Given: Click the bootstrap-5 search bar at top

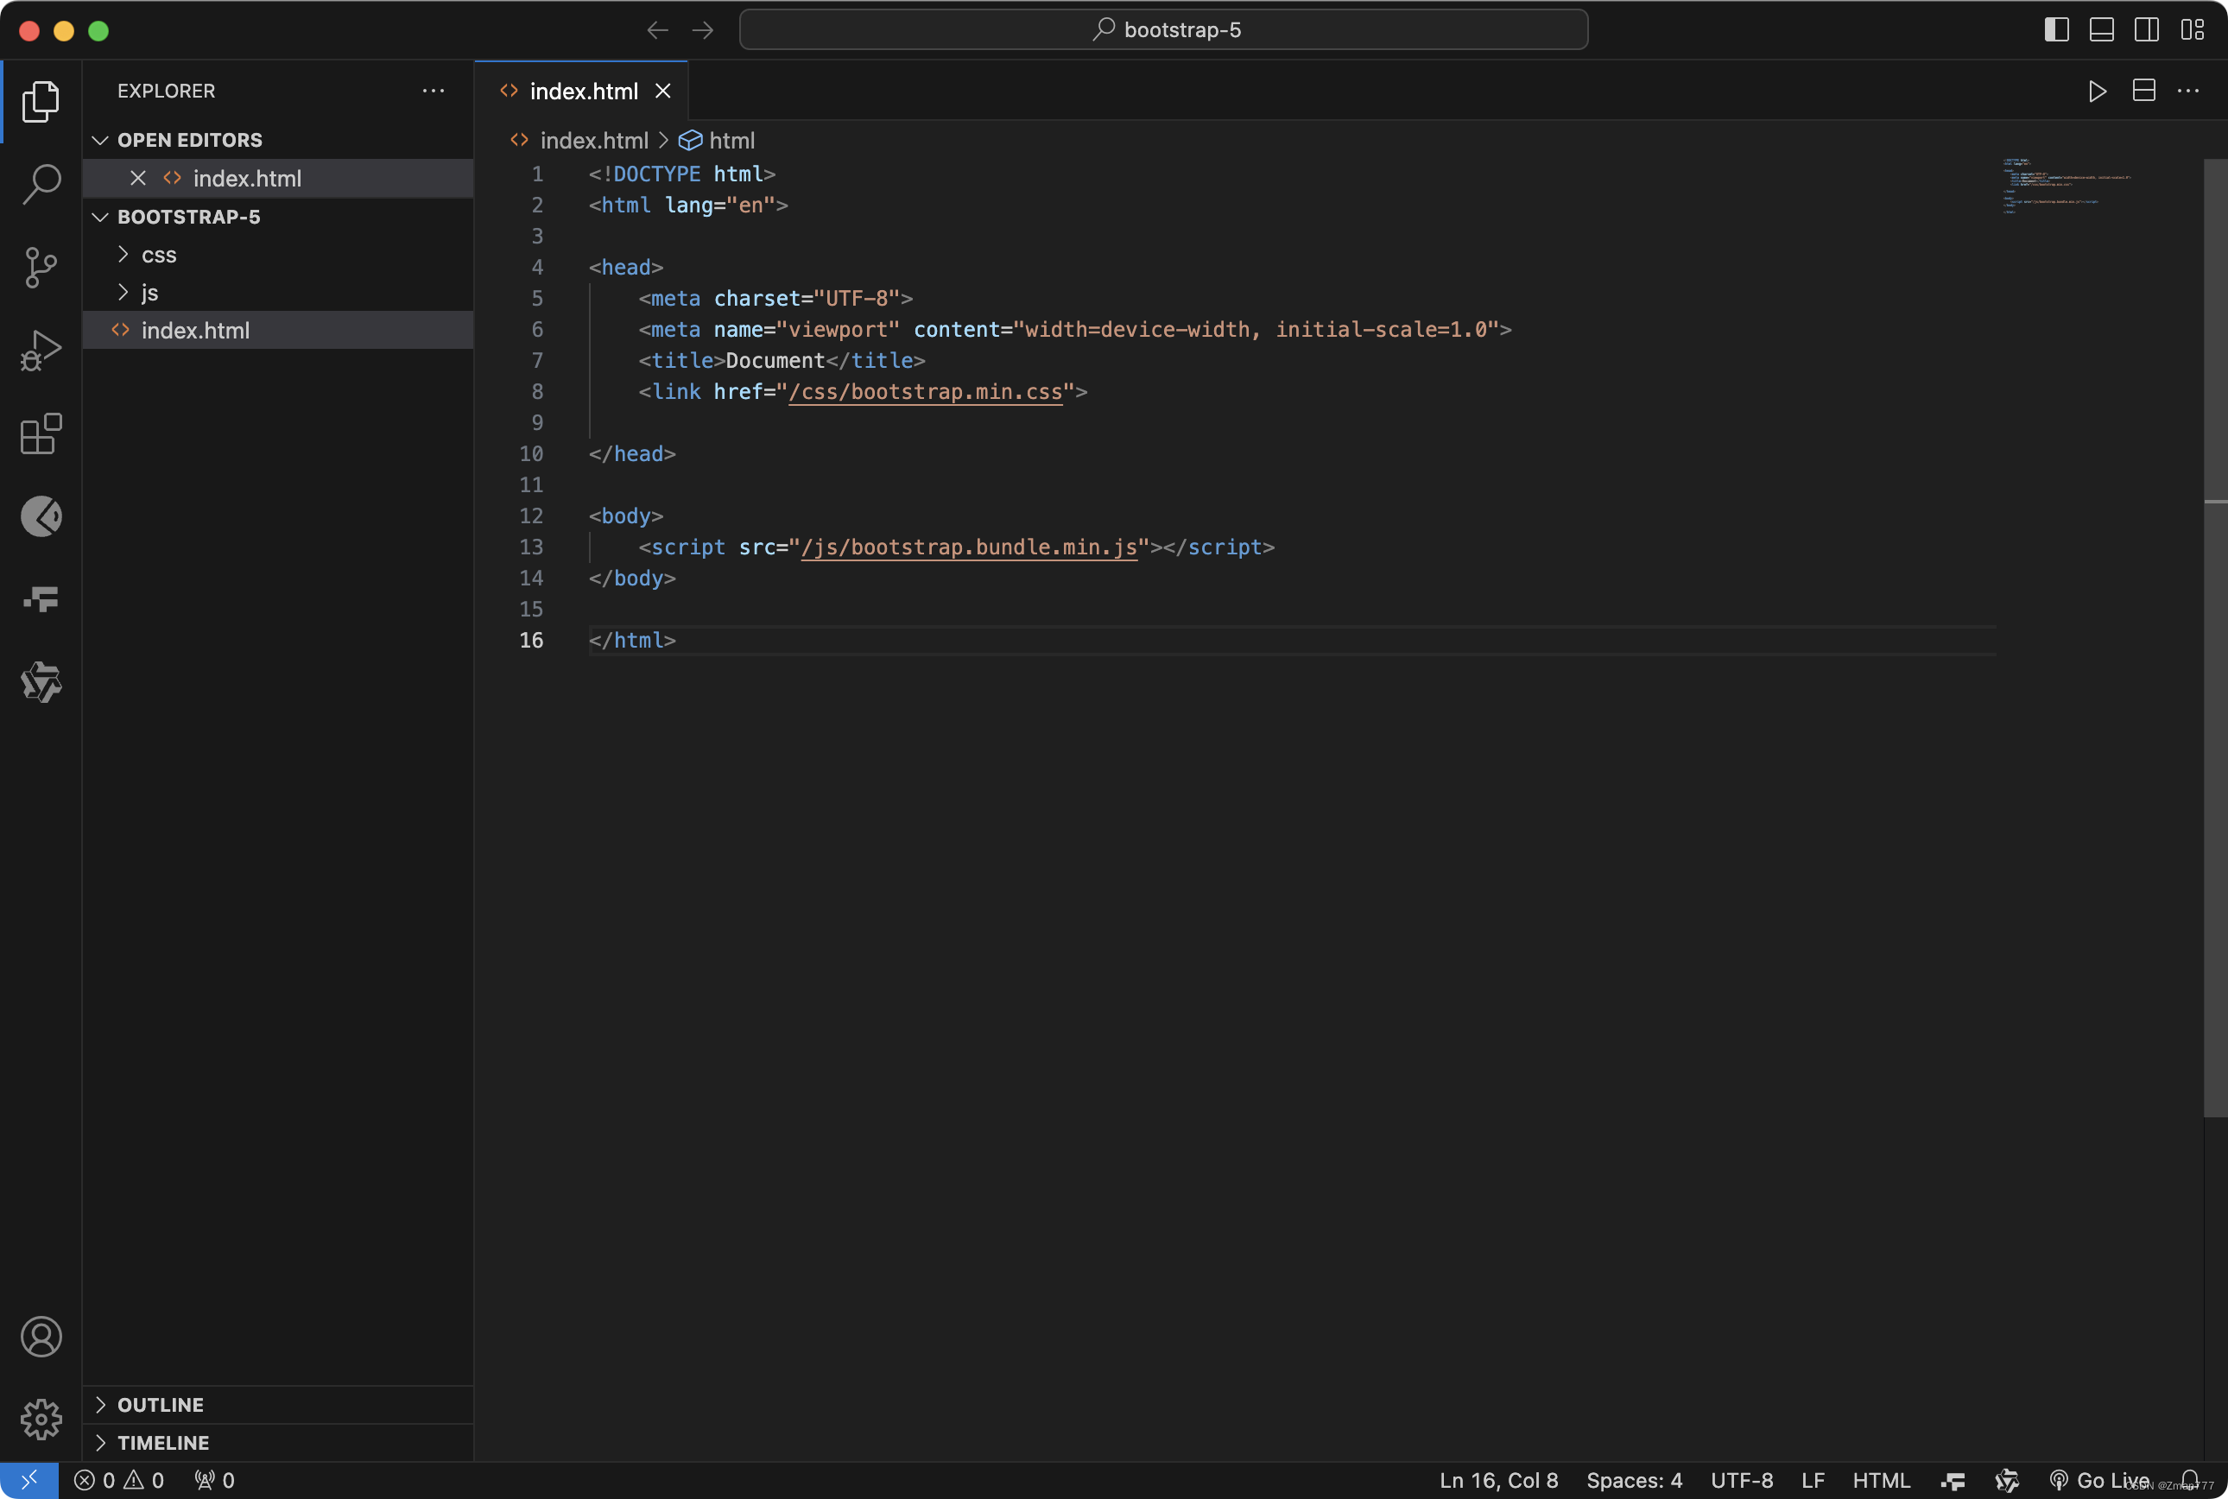Looking at the screenshot, I should click(x=1162, y=29).
